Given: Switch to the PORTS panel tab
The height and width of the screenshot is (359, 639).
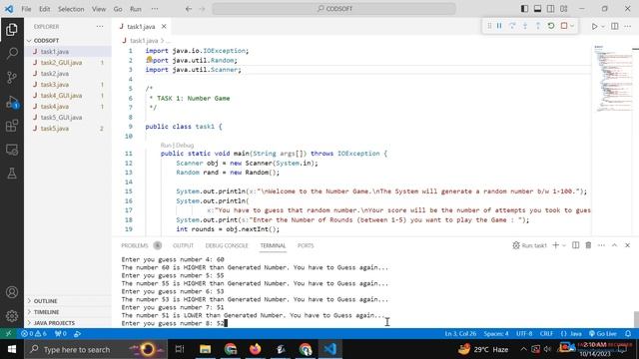Looking at the screenshot, I should pyautogui.click(x=306, y=246).
